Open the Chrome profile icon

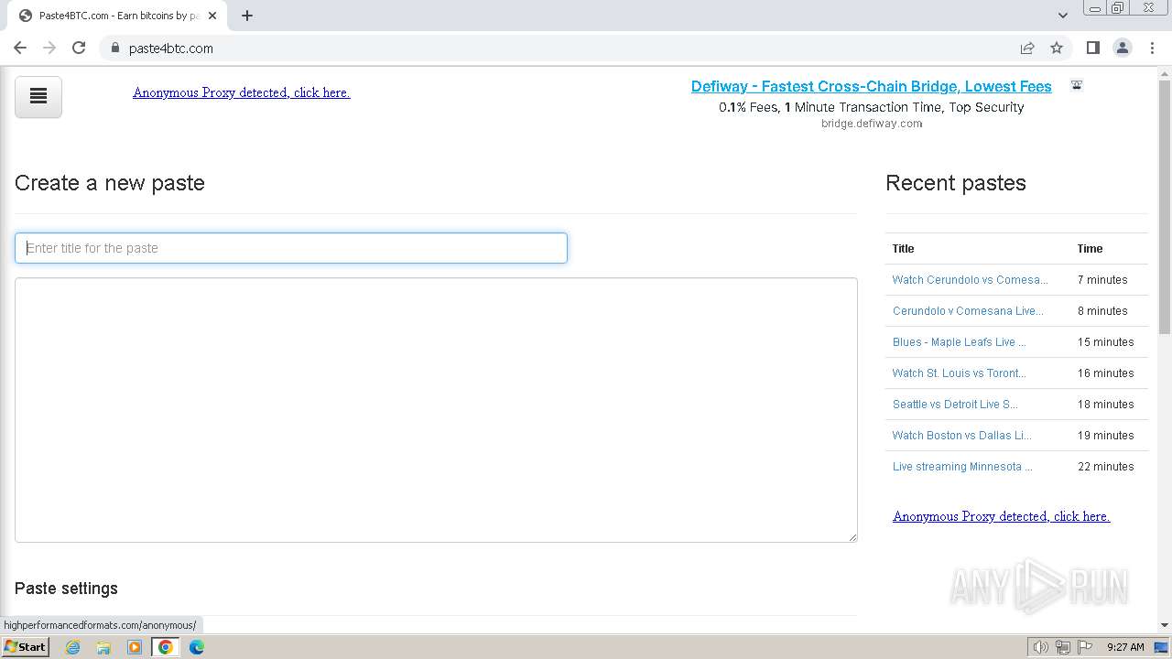coord(1123,48)
